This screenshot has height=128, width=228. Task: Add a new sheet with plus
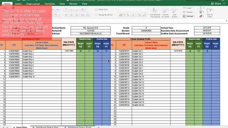point(98,127)
